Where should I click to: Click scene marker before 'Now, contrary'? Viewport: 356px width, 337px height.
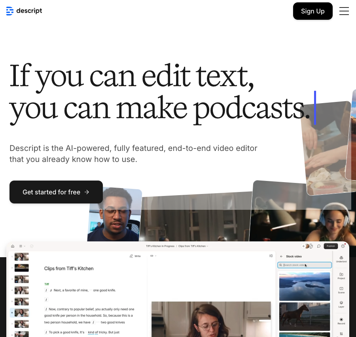pos(46,309)
